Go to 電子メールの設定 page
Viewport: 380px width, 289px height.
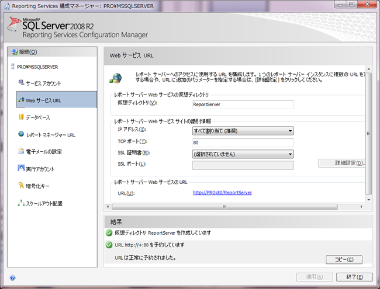point(44,152)
